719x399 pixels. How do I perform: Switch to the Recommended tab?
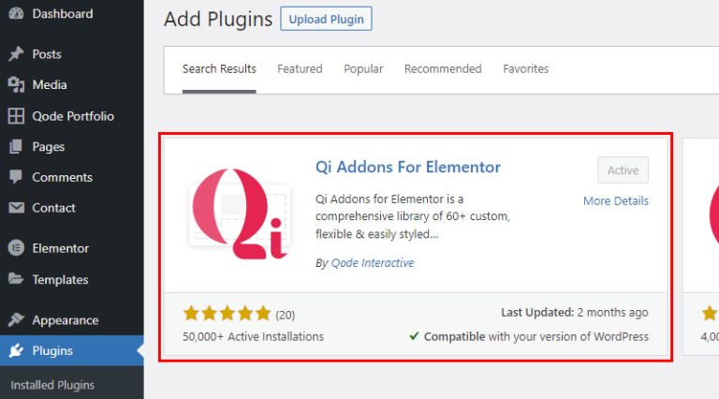(443, 69)
